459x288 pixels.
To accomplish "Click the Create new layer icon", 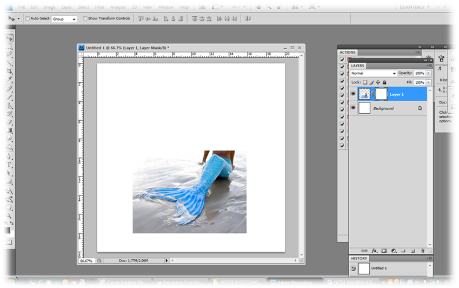I will [413, 251].
